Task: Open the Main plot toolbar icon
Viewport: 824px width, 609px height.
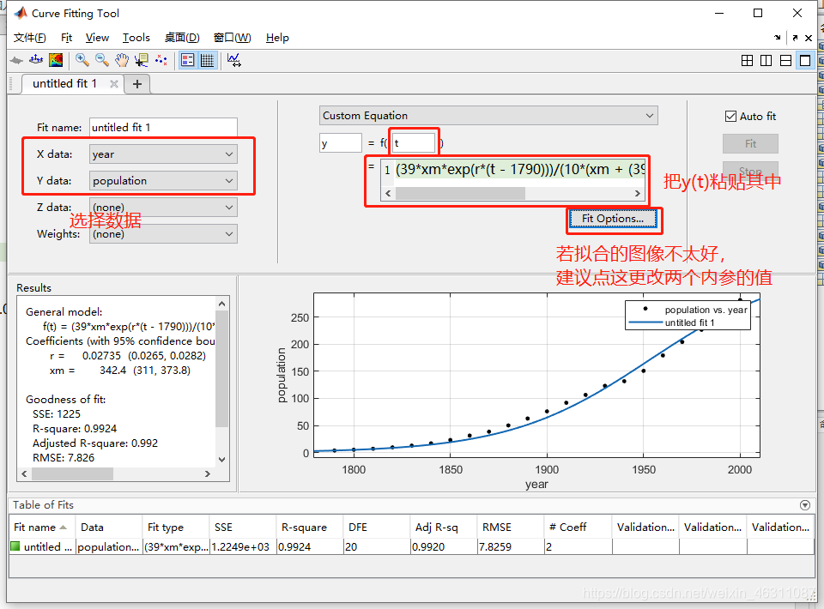Action: [16, 60]
